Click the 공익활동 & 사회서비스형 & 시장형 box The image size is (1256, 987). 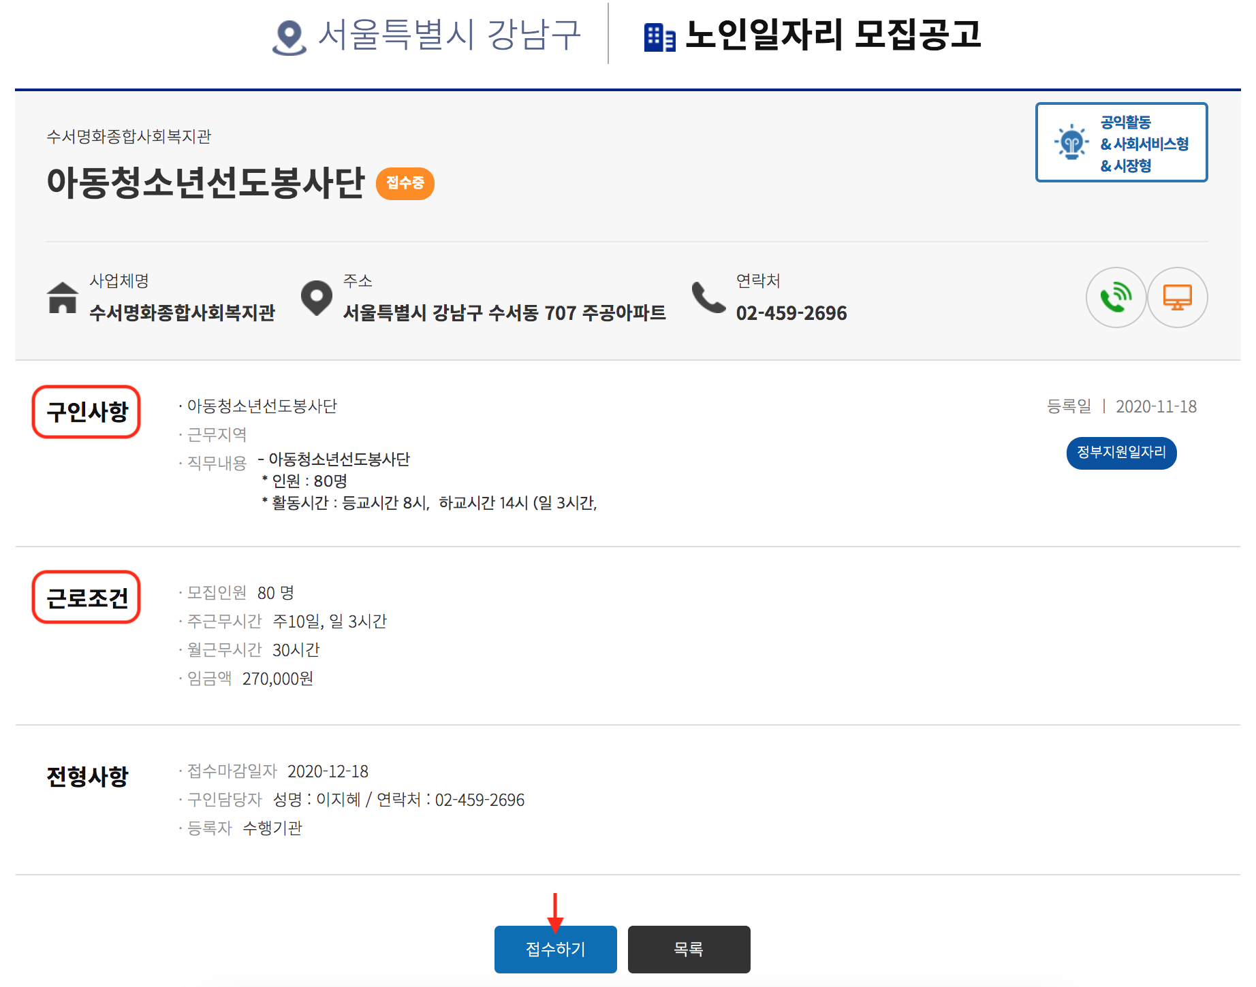coord(1121,141)
